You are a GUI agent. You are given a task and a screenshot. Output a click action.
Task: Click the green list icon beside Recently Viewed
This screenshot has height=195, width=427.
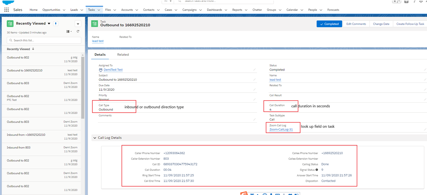click(x=10, y=24)
